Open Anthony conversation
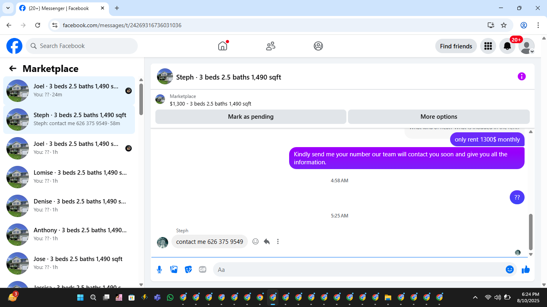547x307 pixels. [69, 235]
